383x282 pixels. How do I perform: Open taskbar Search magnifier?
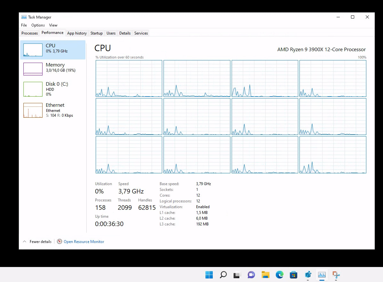tap(223, 275)
